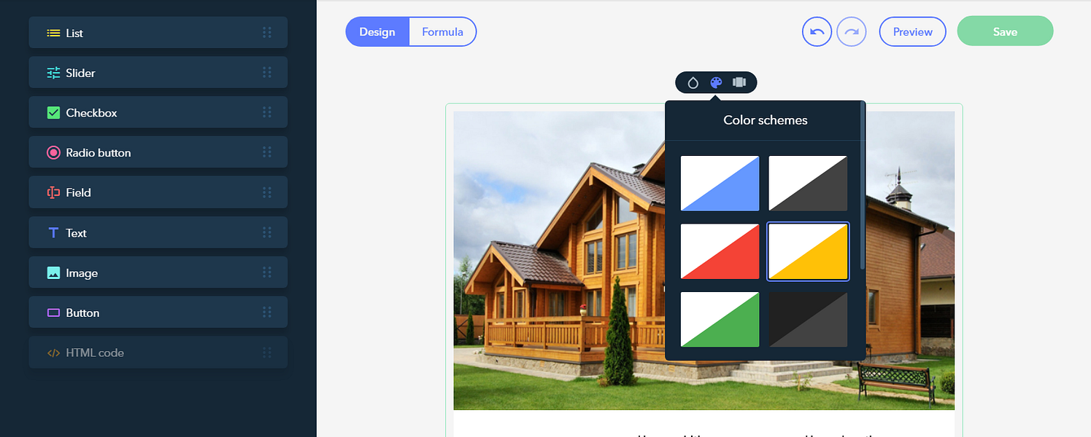Click the Preview button
This screenshot has width=1091, height=437.
click(x=912, y=32)
